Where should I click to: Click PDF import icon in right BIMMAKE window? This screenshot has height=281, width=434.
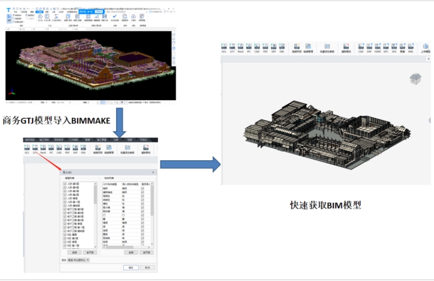click(265, 48)
